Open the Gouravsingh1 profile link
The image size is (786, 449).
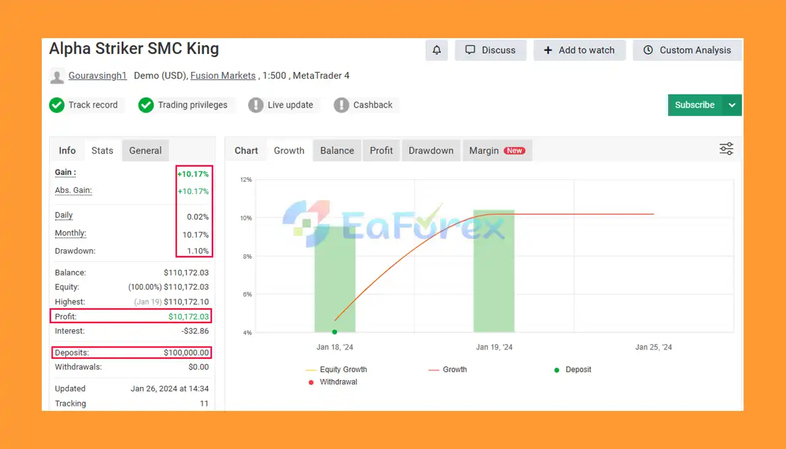point(98,76)
